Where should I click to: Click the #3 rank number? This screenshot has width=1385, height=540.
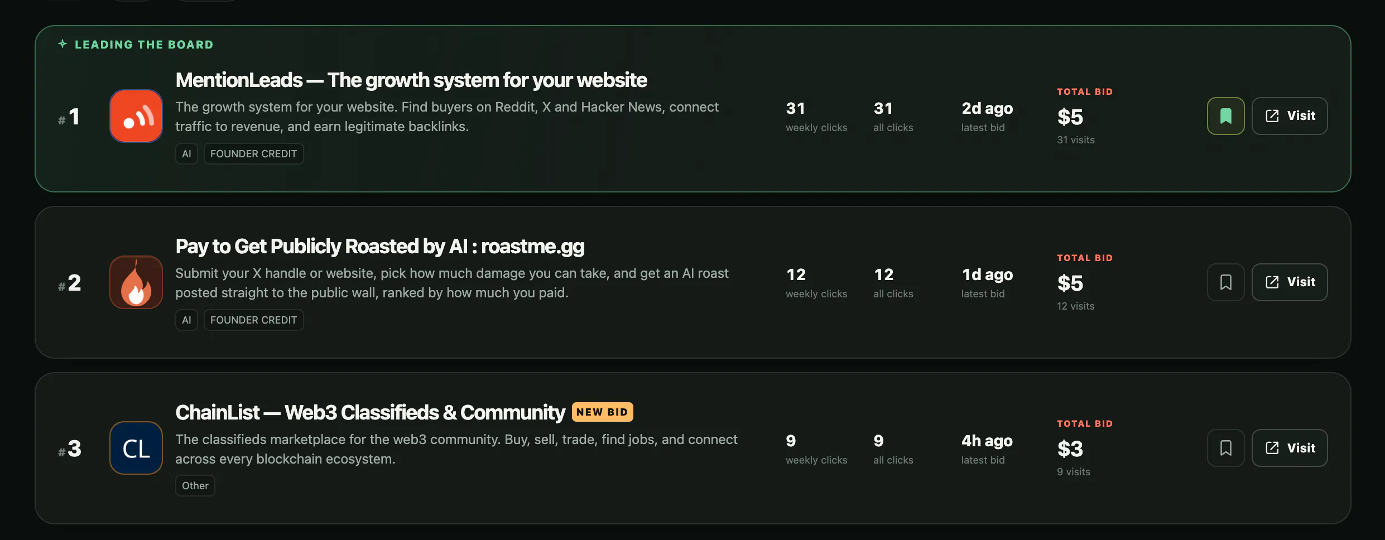click(70, 449)
